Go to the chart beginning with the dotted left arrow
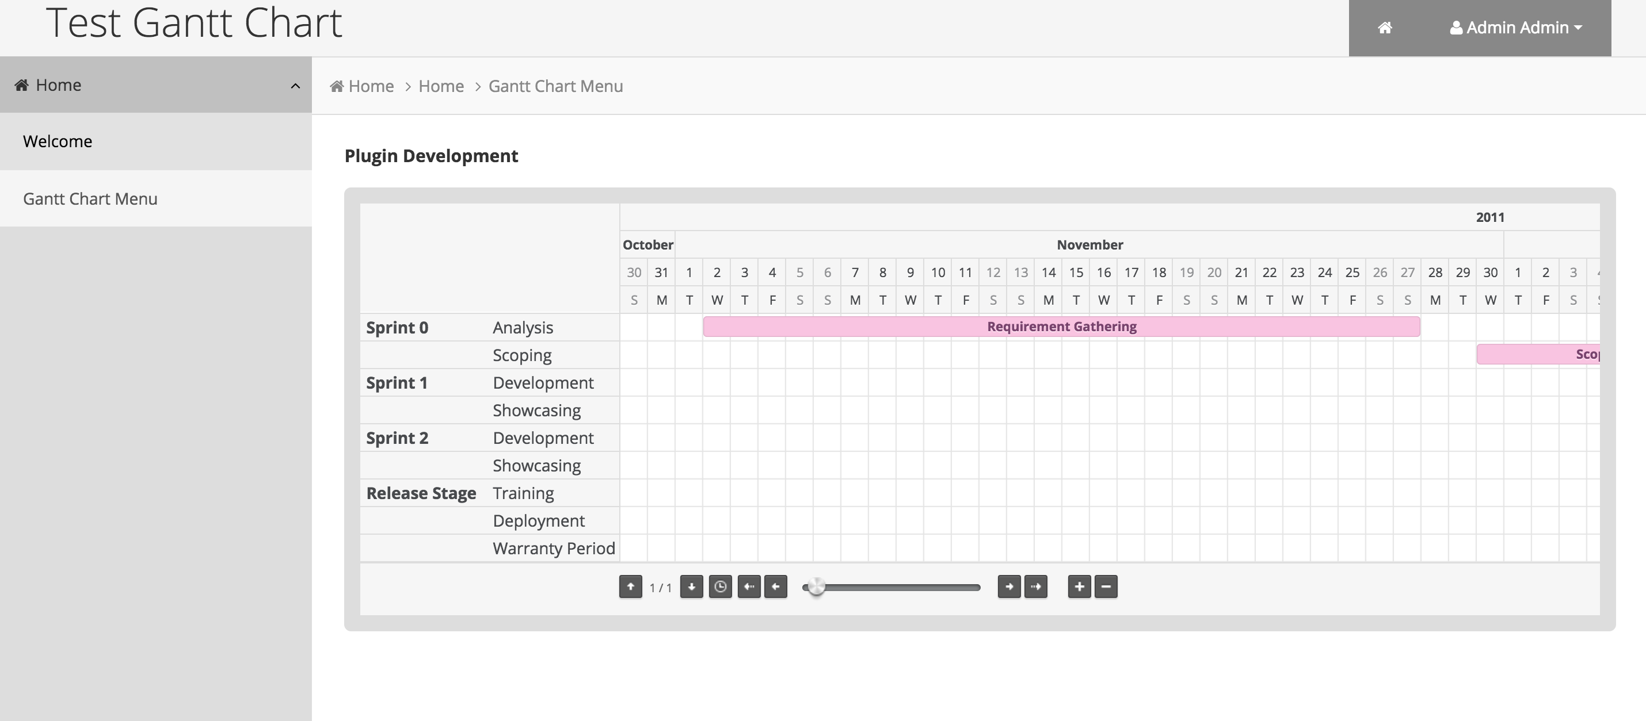Image resolution: width=1646 pixels, height=721 pixels. [x=749, y=586]
